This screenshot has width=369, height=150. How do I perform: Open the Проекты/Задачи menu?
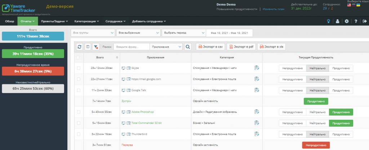tap(54, 21)
